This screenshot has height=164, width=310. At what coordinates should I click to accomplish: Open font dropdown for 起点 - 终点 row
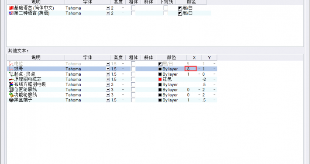108,74
